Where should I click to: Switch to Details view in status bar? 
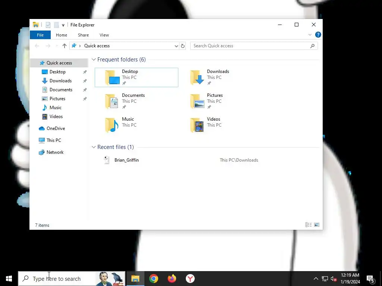pos(309,225)
